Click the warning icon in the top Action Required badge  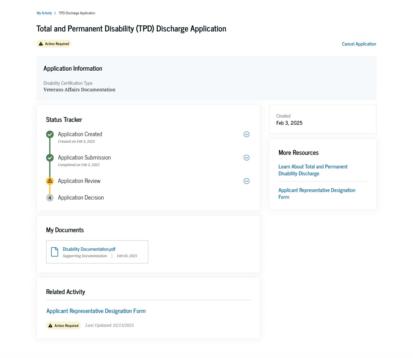pyautogui.click(x=41, y=44)
